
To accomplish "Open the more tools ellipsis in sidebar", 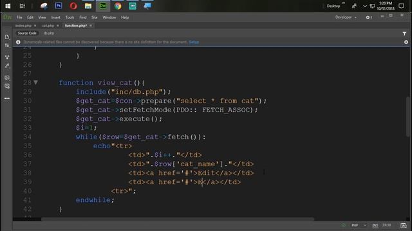I will 7,98.
